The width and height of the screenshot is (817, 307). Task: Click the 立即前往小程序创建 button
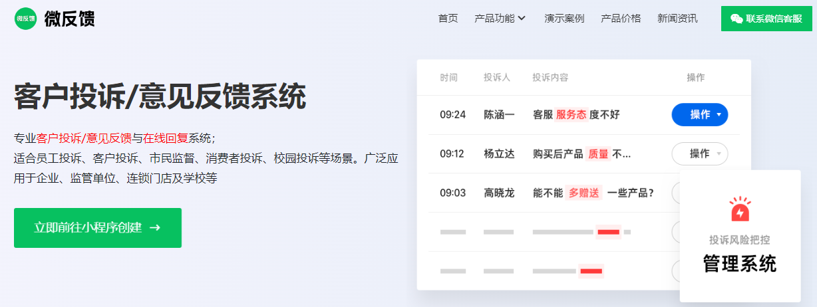coord(97,228)
